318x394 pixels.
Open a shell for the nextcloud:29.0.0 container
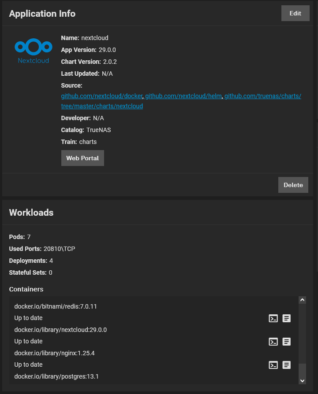click(x=273, y=342)
